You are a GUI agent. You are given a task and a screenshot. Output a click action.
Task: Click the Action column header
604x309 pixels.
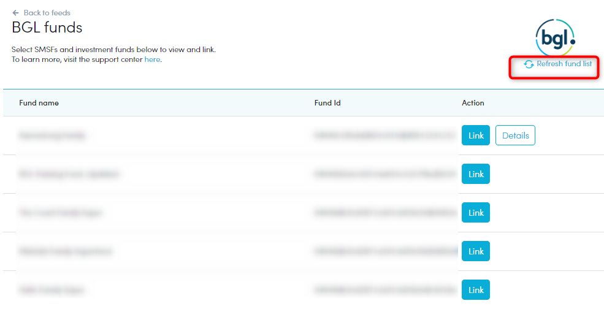pos(473,103)
